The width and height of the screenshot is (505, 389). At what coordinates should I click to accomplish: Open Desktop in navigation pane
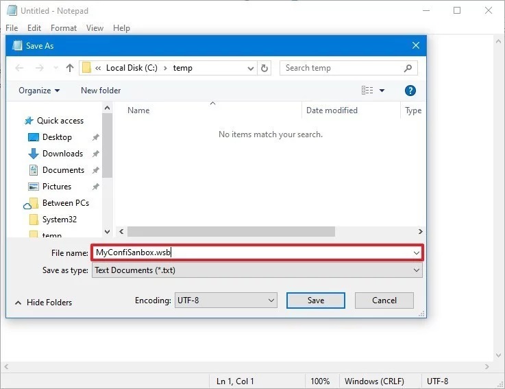tap(57, 137)
